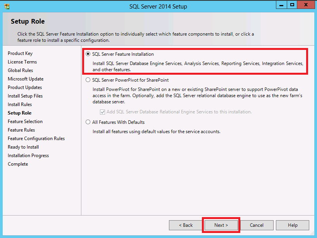The image size is (317, 238).
Task: Click Installation Progress step in sidebar
Action: click(28, 156)
